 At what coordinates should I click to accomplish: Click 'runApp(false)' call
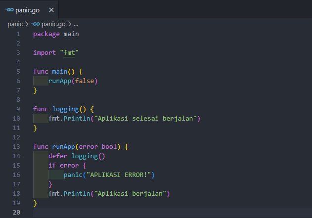pyautogui.click(x=73, y=81)
